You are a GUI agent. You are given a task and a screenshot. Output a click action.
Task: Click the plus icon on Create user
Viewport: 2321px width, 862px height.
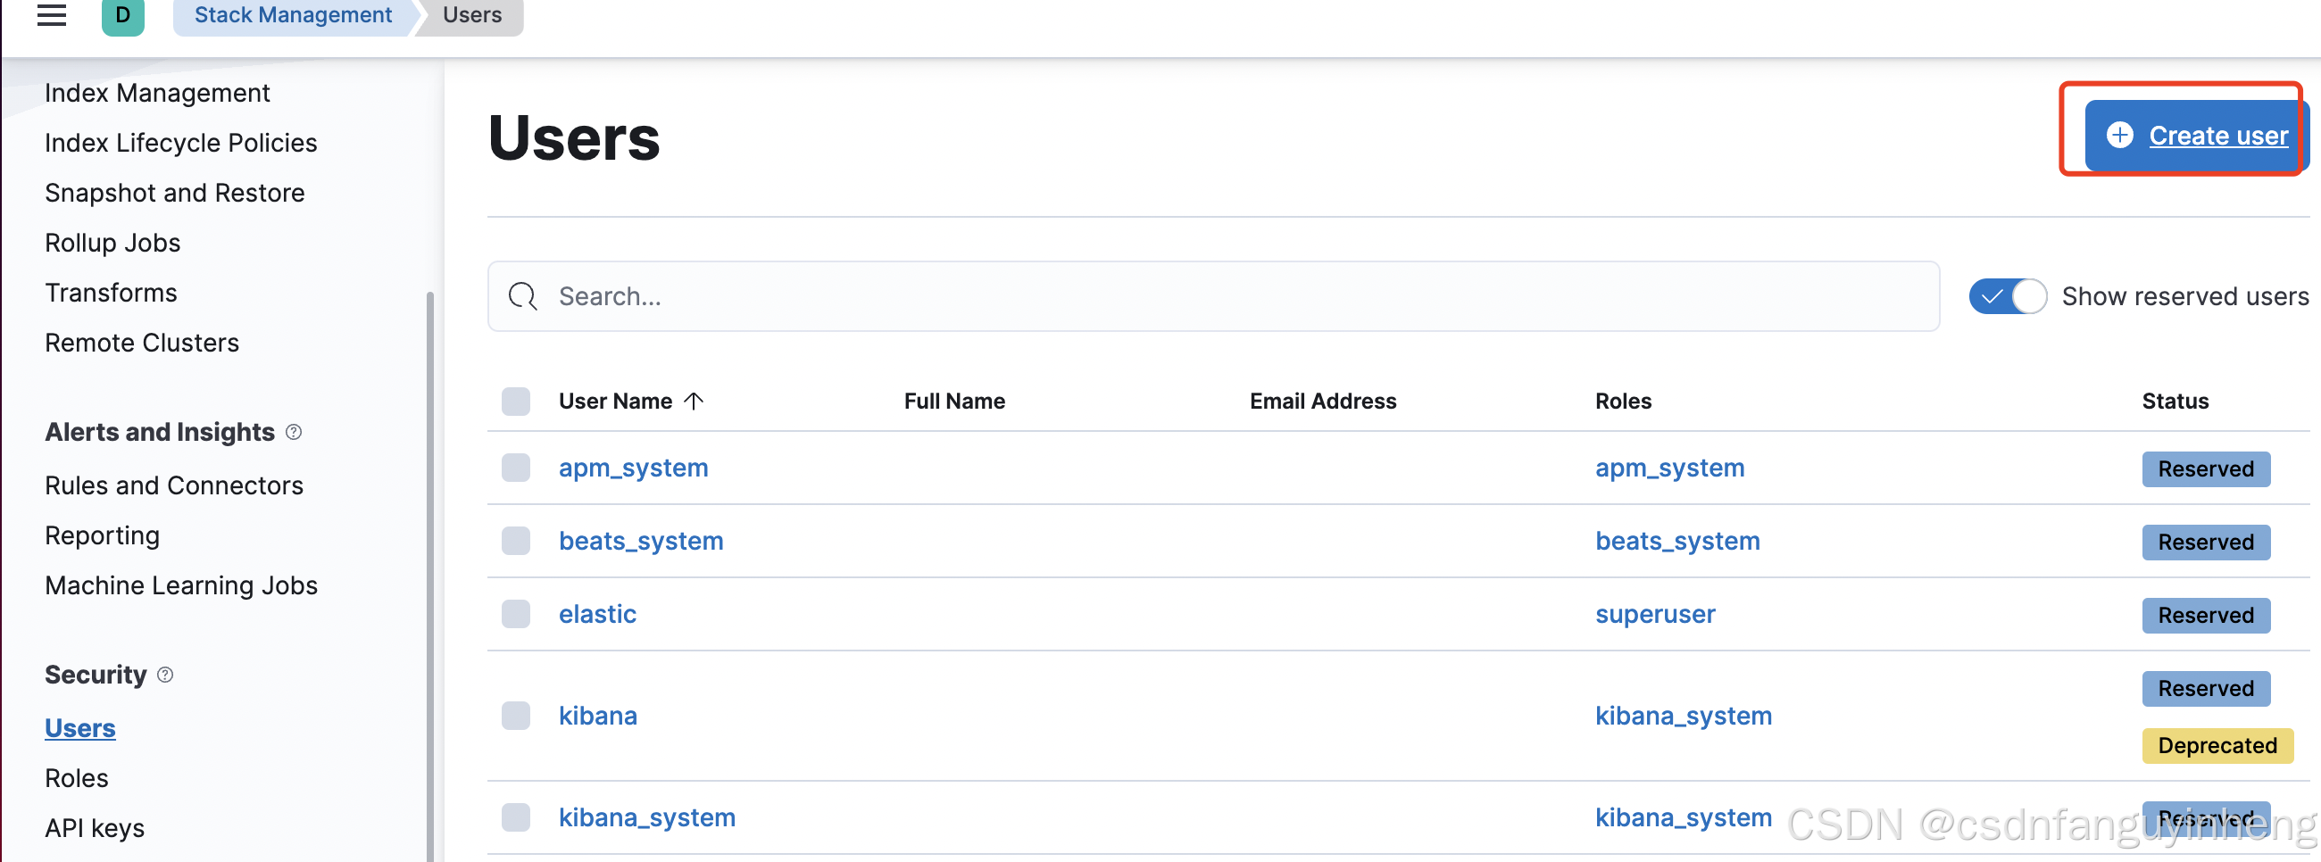pos(2120,135)
